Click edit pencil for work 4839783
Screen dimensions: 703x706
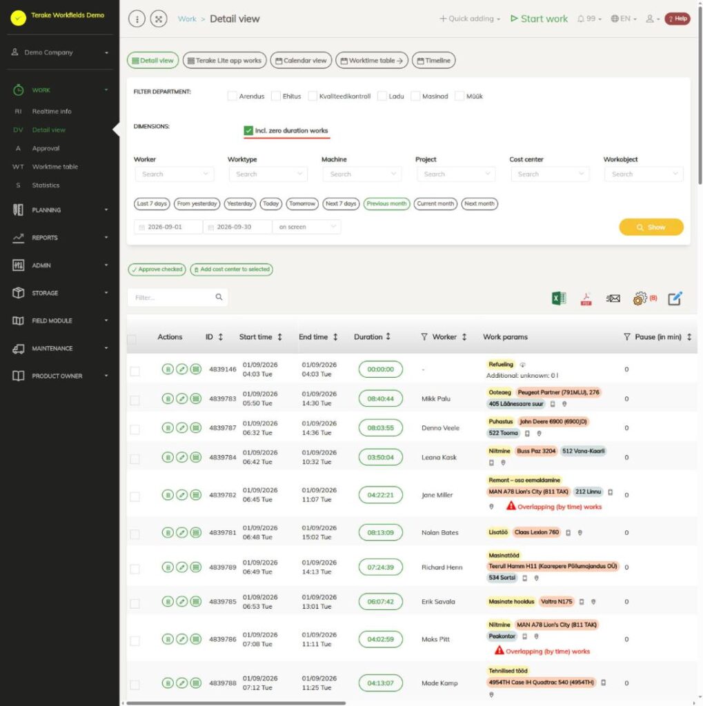pyautogui.click(x=181, y=399)
